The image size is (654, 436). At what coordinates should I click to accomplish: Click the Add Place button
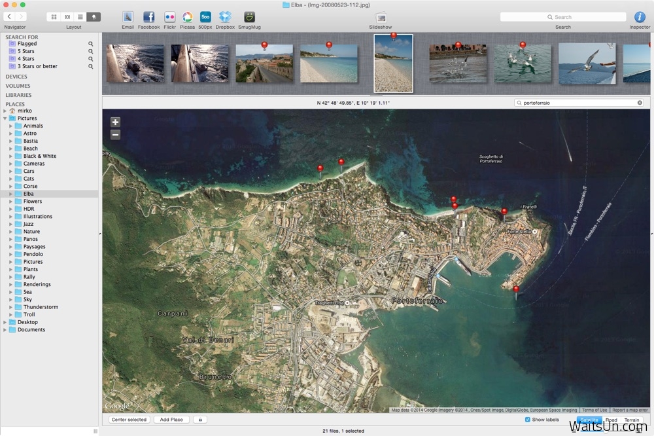pyautogui.click(x=171, y=419)
